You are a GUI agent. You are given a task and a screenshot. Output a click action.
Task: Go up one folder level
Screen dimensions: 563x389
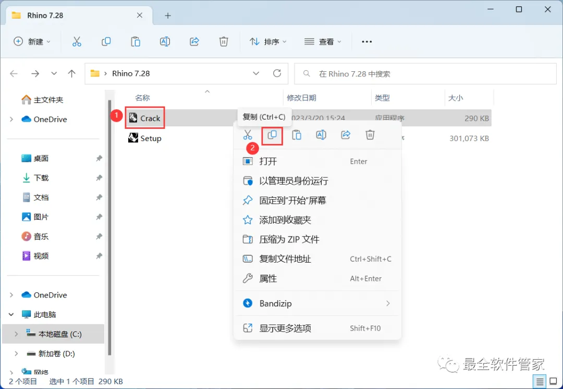click(72, 73)
